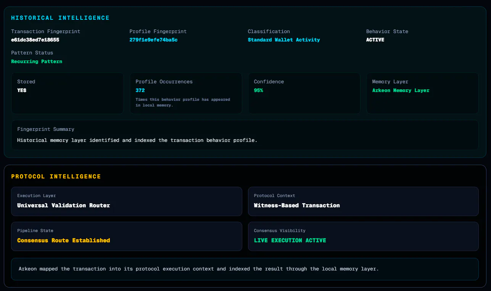Open the Confidence card
The image size is (491, 291).
click(x=304, y=93)
